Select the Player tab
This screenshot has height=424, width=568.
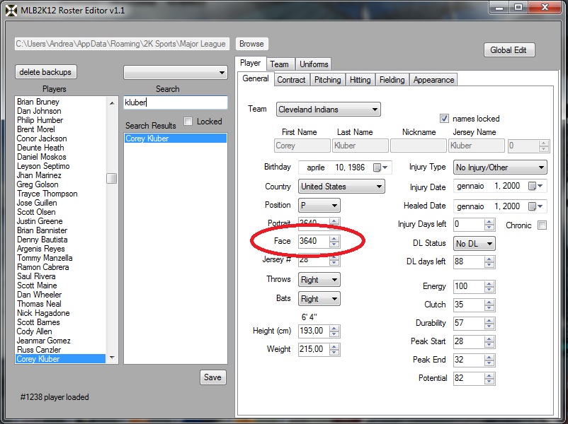pyautogui.click(x=250, y=64)
